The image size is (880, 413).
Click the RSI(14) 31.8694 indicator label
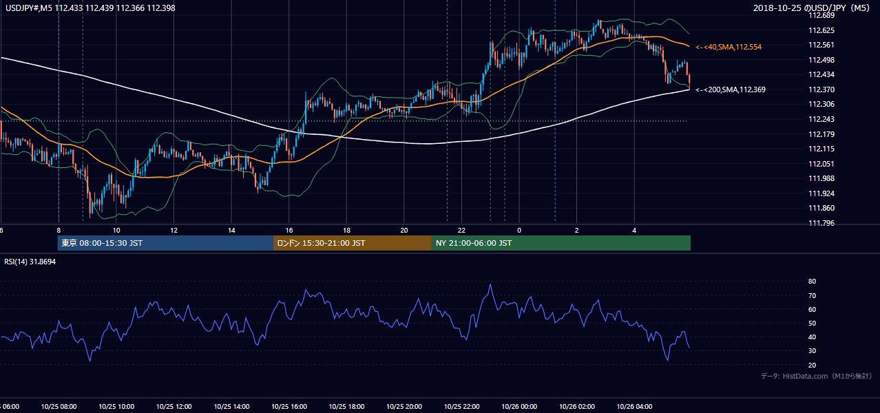[30, 262]
